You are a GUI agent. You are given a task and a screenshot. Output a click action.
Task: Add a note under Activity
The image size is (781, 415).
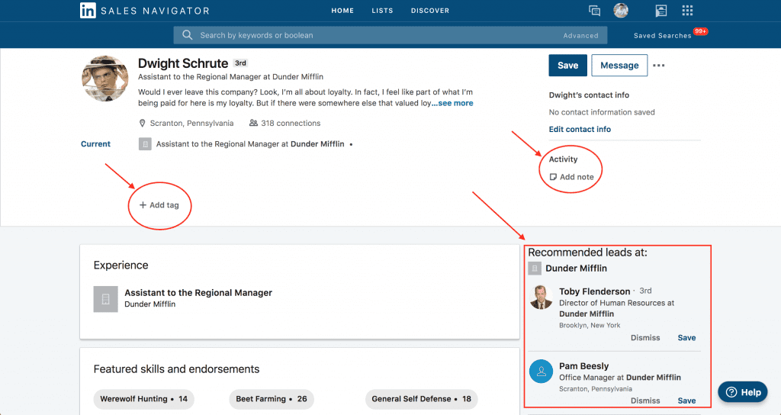tap(571, 177)
